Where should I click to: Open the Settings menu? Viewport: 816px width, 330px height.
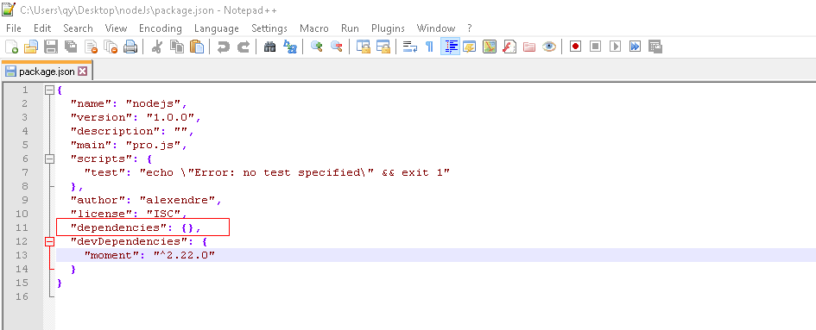[x=269, y=28]
